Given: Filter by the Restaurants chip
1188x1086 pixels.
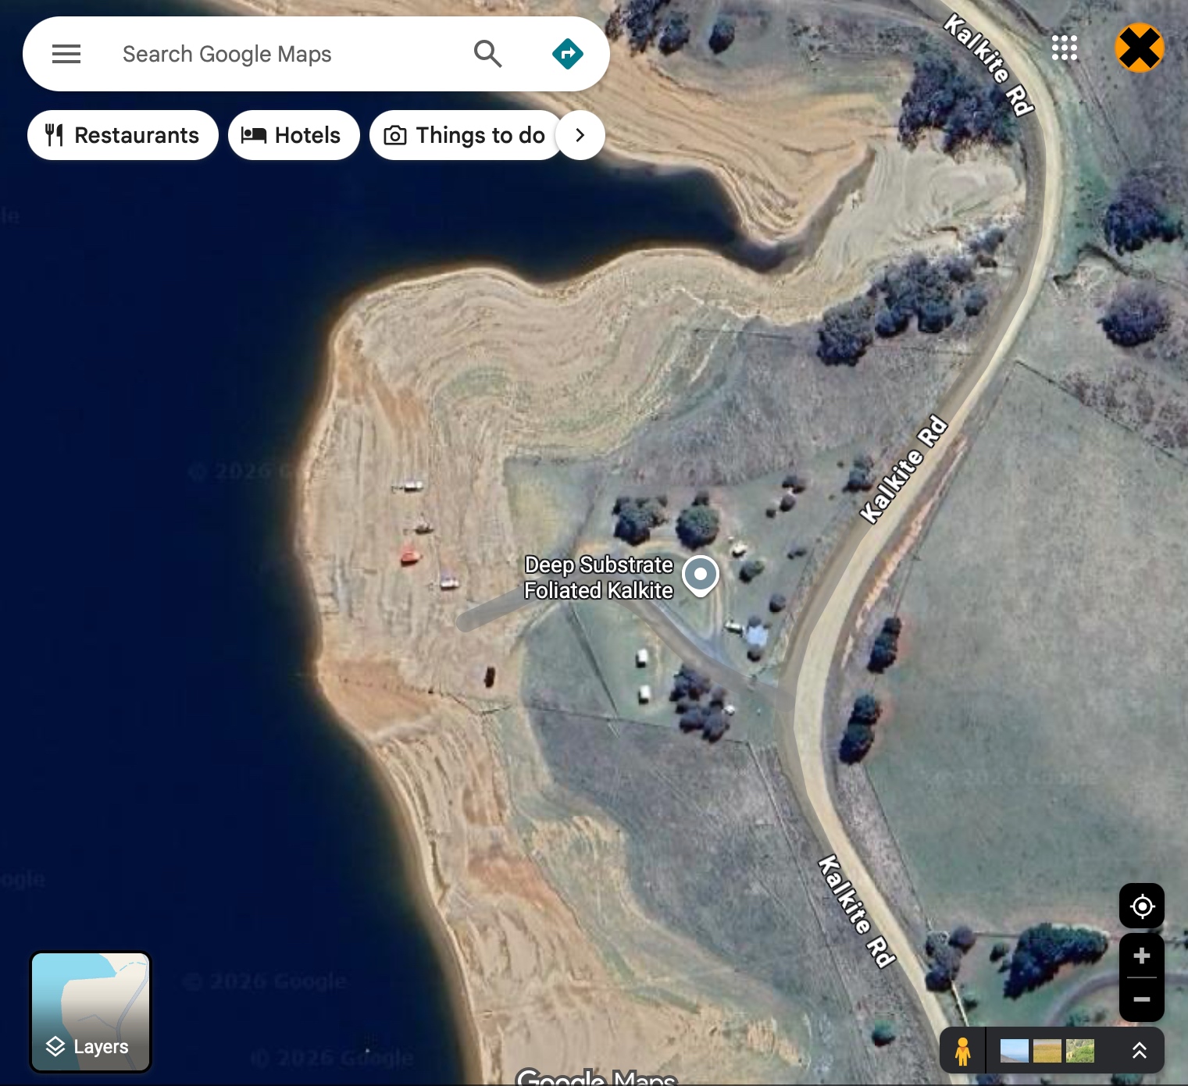Looking at the screenshot, I should [x=123, y=135].
